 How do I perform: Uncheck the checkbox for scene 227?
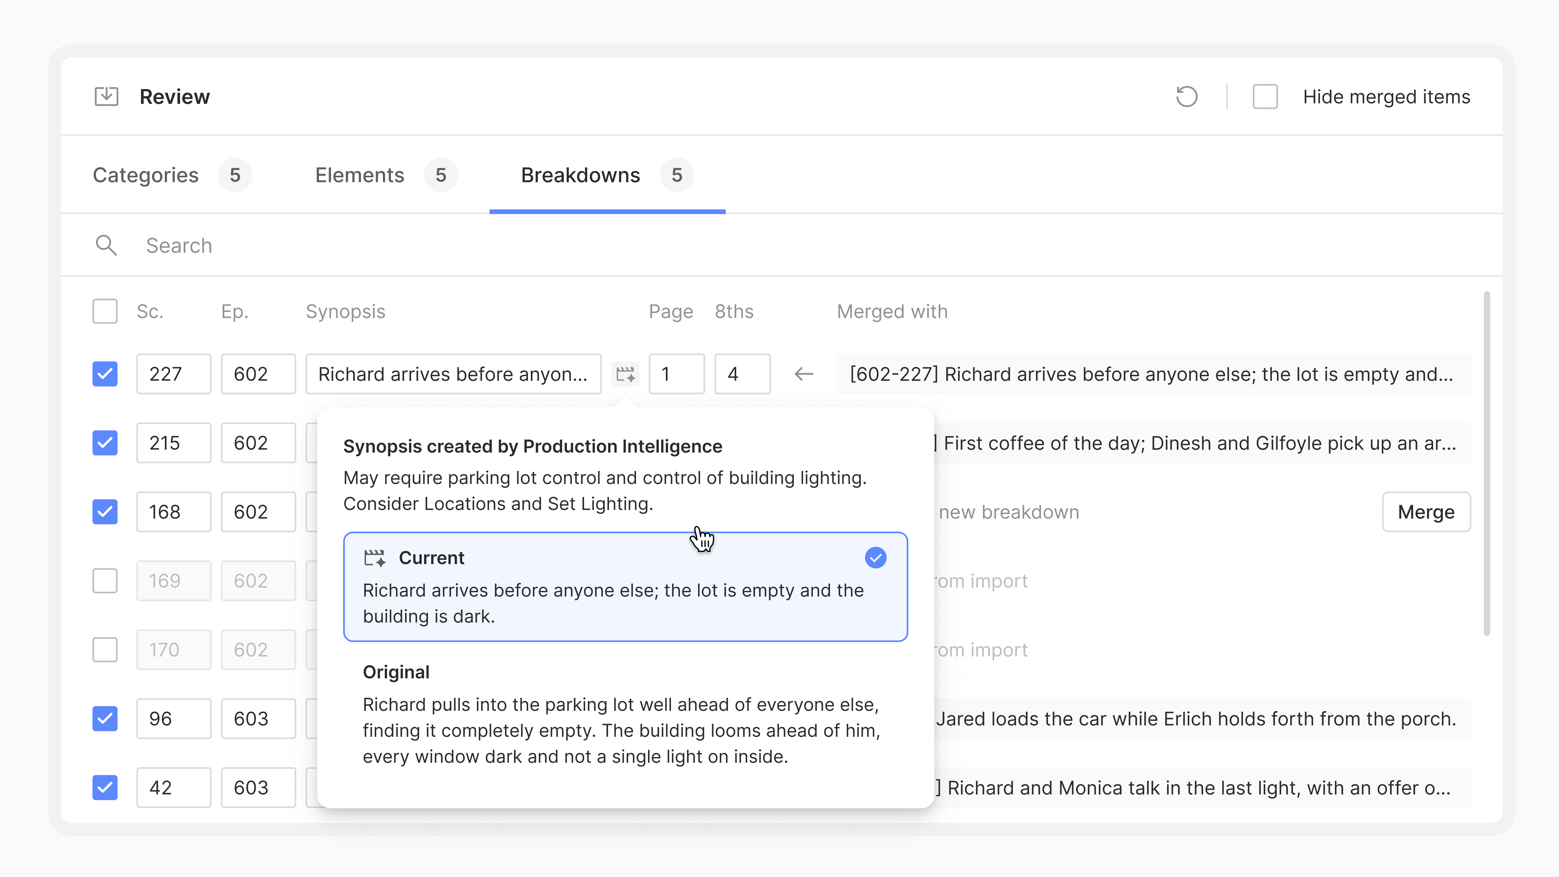pyautogui.click(x=105, y=374)
